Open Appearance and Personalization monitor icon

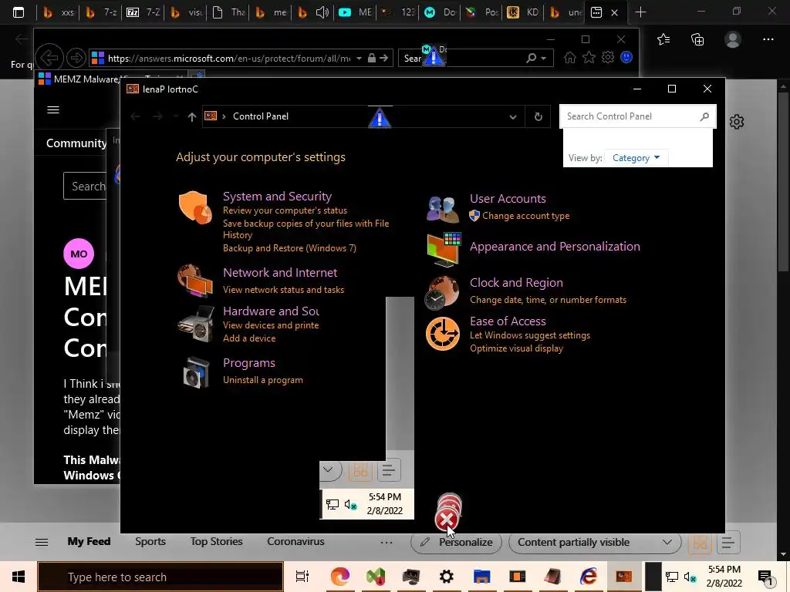[444, 249]
